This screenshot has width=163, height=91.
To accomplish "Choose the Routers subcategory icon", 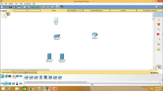I will (2, 83).
